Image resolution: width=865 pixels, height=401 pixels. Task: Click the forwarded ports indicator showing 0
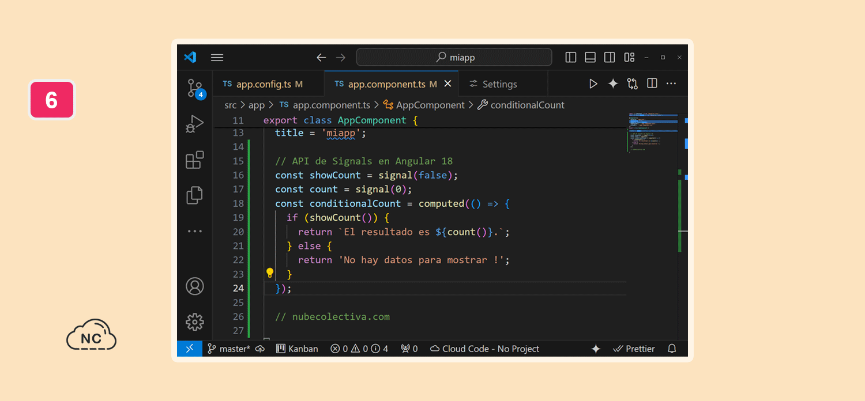pyautogui.click(x=409, y=349)
